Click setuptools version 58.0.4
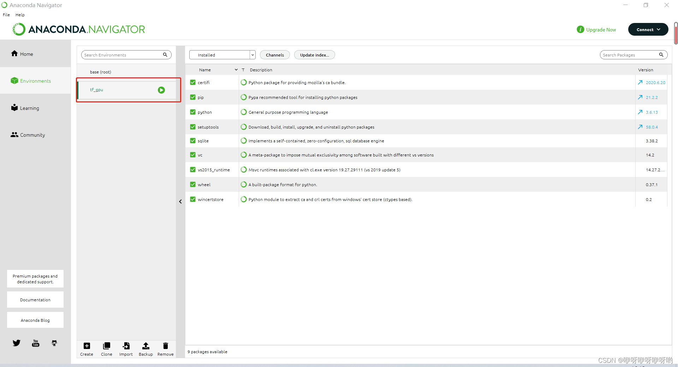Screen dimensions: 678x367 coord(652,127)
